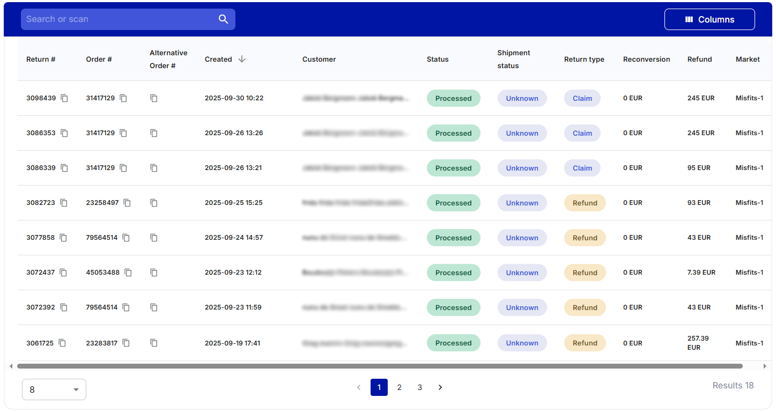Viewport: 776px width, 412px height.
Task: Open the Columns selector
Action: point(710,19)
